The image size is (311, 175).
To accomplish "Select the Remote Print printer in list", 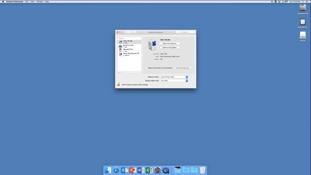I will [129, 50].
